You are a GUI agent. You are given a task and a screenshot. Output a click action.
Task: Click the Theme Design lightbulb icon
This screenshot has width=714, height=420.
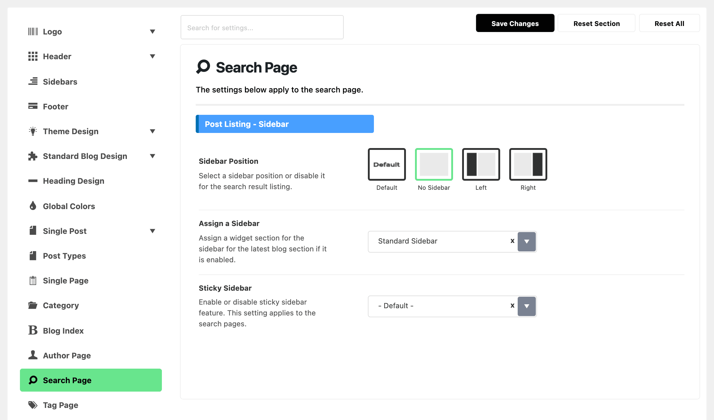click(33, 131)
